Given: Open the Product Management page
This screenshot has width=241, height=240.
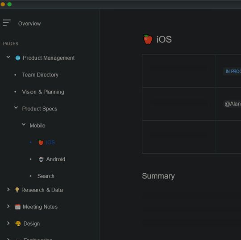Looking at the screenshot, I should 49,58.
